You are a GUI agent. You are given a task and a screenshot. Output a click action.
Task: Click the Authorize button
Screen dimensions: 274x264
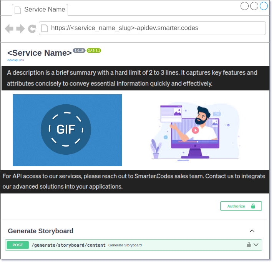[241, 206]
